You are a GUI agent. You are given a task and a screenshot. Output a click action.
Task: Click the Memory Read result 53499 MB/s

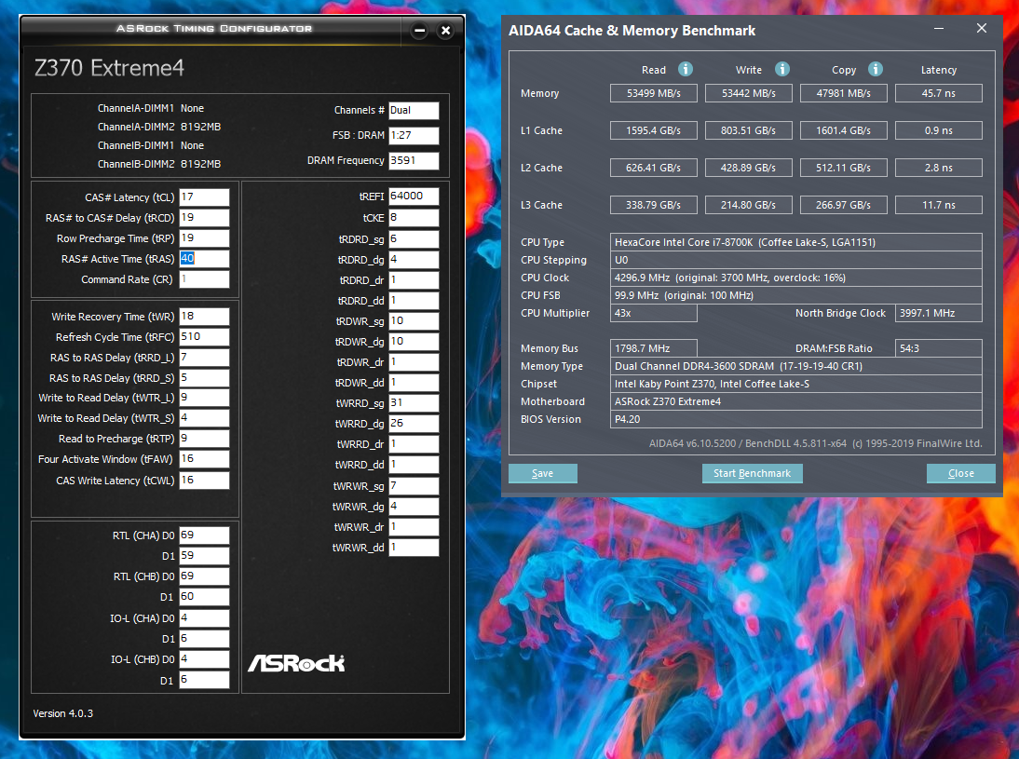[654, 93]
